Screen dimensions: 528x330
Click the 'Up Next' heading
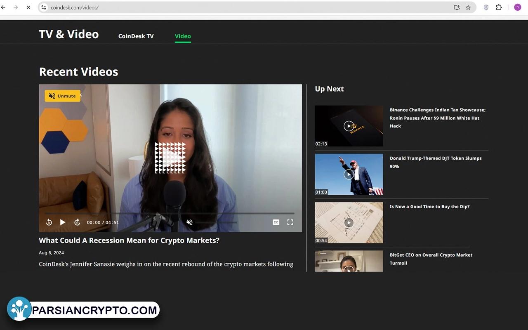329,89
